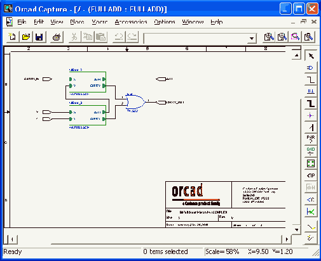Screen dimensions: 321x261
Task: Click the horizontal scrollbar right arrow
Action: 287,239
